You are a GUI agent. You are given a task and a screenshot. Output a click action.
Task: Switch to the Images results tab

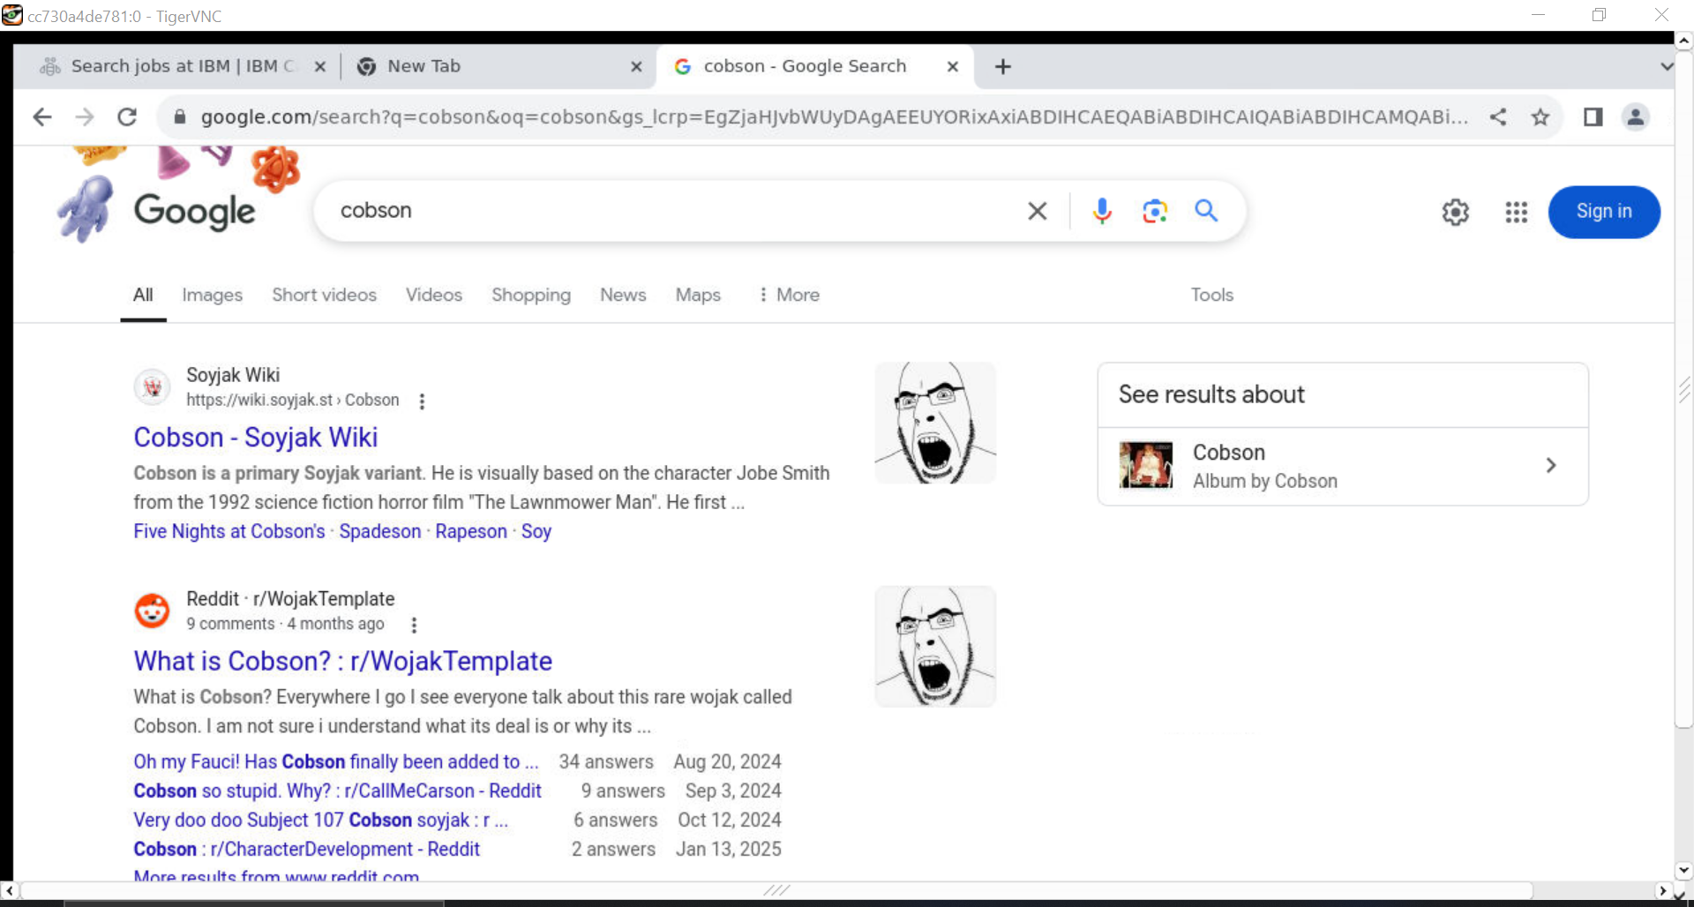click(212, 295)
